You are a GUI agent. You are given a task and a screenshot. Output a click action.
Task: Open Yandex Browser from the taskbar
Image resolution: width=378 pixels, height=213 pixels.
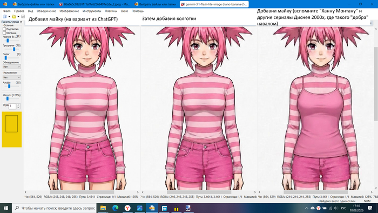click(x=127, y=208)
